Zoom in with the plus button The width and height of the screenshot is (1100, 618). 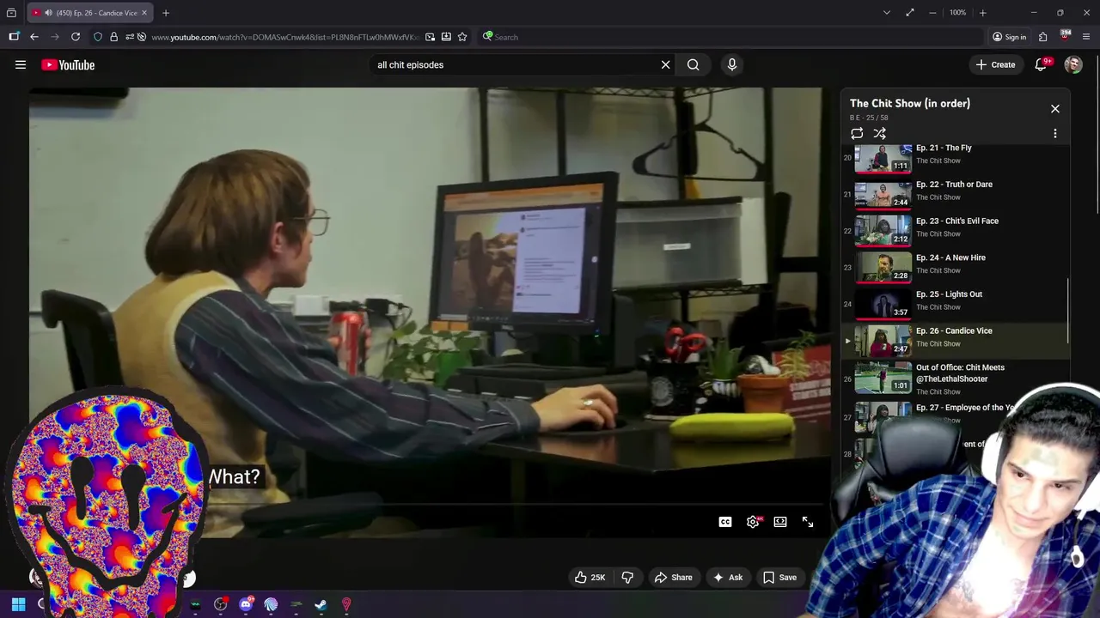pyautogui.click(x=983, y=13)
